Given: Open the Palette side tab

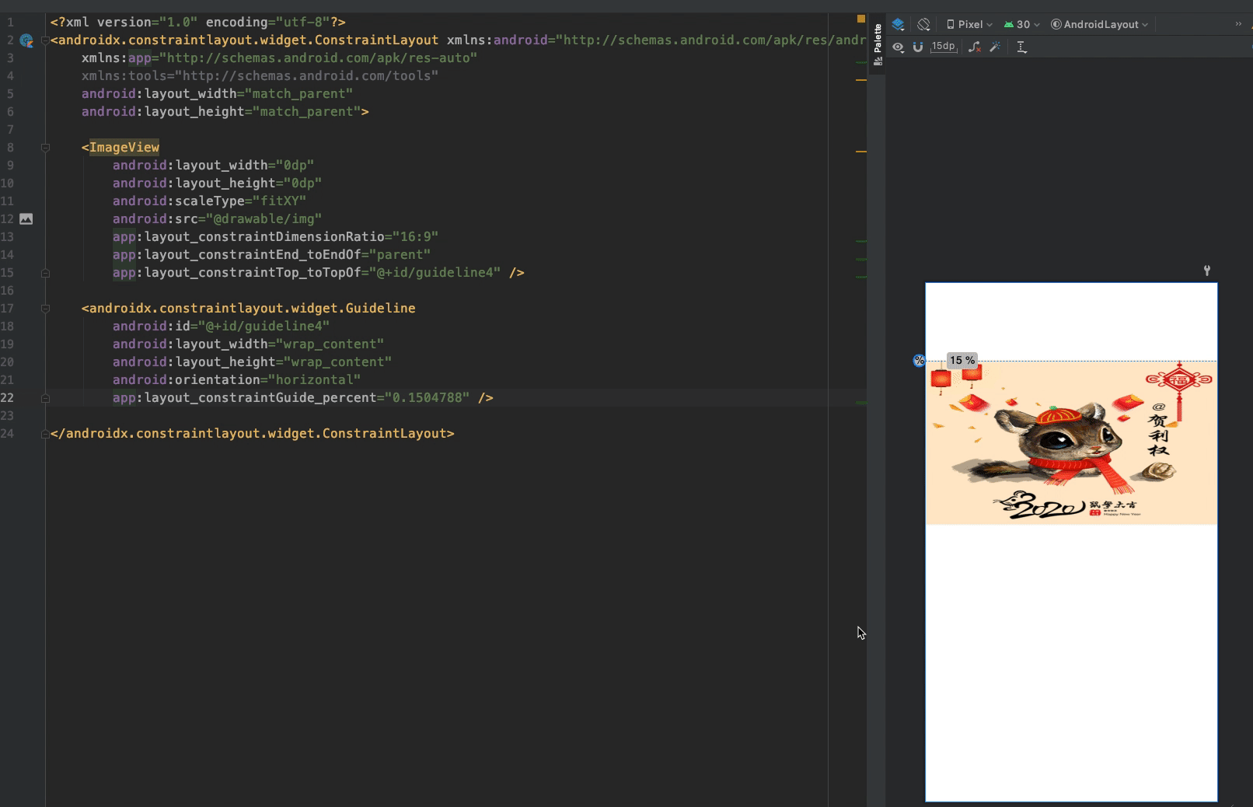Looking at the screenshot, I should point(878,44).
